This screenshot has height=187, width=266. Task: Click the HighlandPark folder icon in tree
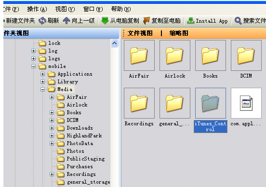coord(61,136)
